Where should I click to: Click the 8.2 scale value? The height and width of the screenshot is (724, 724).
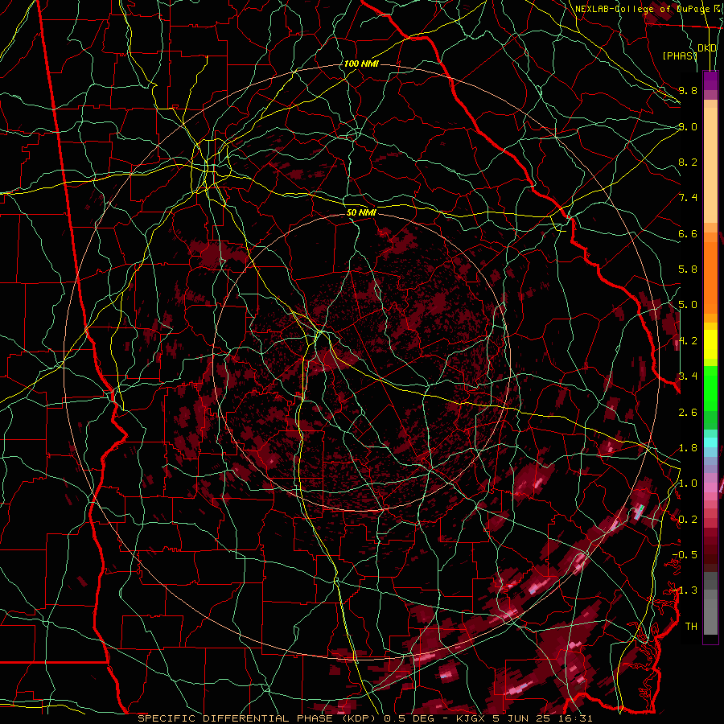[x=688, y=162]
